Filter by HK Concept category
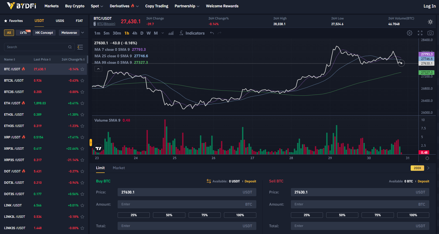439x234 pixels. pyautogui.click(x=44, y=33)
